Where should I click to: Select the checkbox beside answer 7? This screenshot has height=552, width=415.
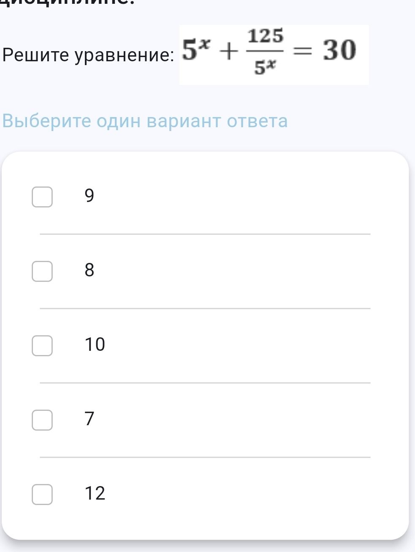pyautogui.click(x=42, y=420)
